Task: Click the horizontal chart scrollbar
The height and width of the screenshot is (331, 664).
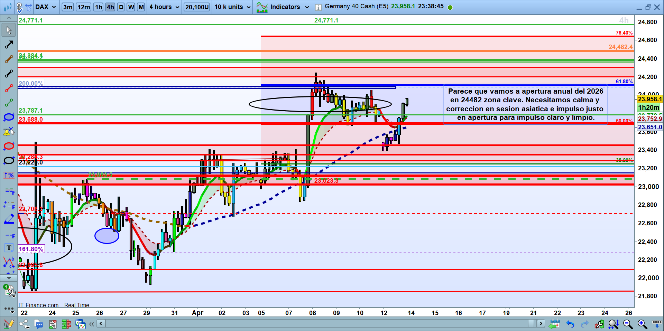Action: (x=318, y=323)
